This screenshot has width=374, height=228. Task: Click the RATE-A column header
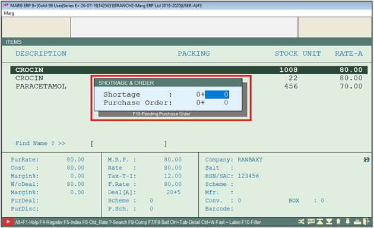[x=348, y=53]
